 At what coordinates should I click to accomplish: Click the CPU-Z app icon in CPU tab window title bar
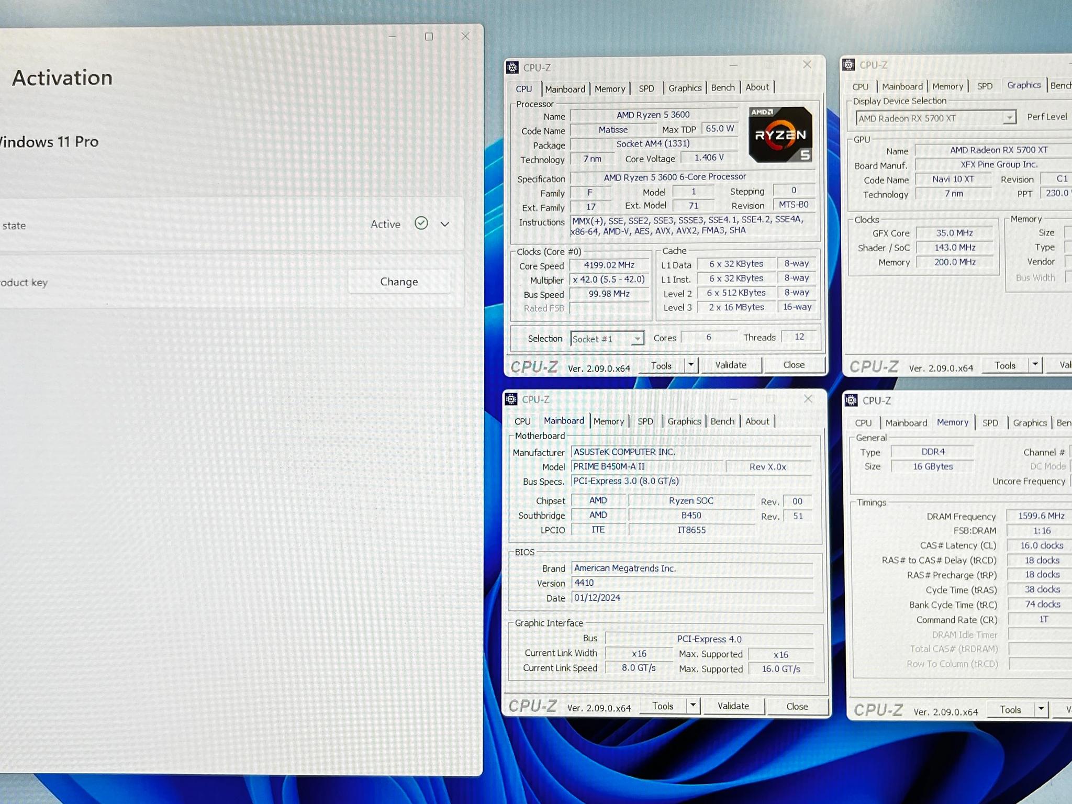tap(512, 68)
